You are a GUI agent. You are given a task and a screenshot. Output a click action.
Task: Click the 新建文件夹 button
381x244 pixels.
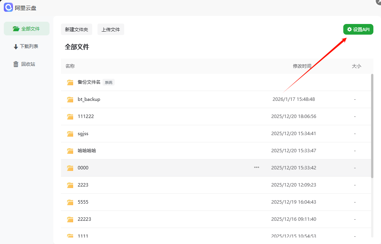76,29
